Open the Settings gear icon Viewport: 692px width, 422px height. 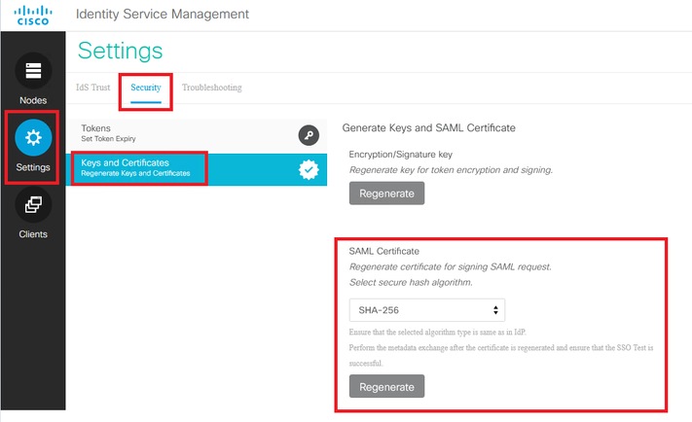point(33,137)
